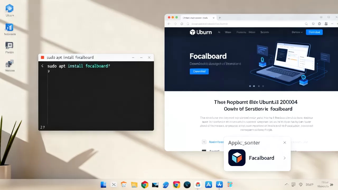Screen dimensions: 338x190
Task: Select the first carousel dot indicator
Action: [250, 86]
